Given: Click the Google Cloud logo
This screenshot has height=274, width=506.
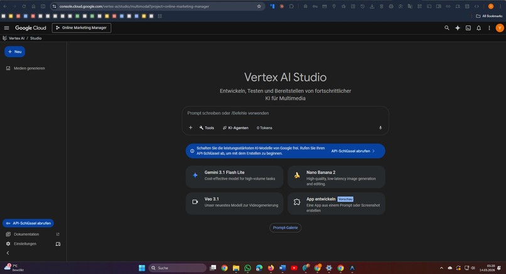Looking at the screenshot, I should [x=31, y=28].
